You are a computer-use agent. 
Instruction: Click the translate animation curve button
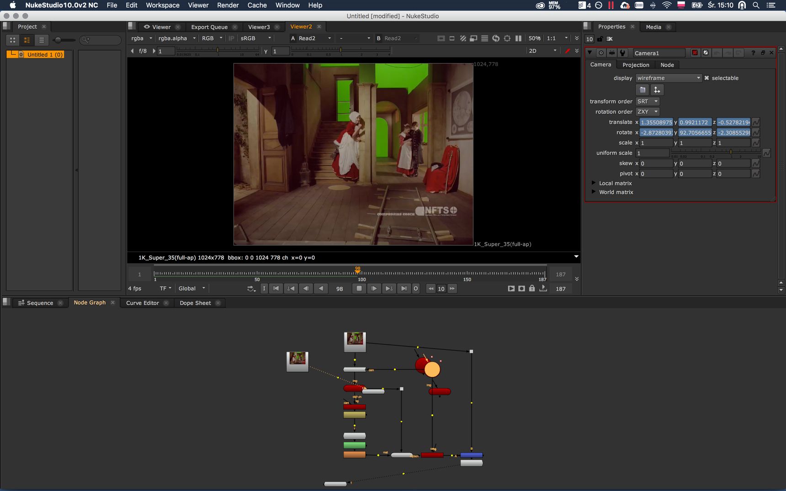click(x=756, y=122)
